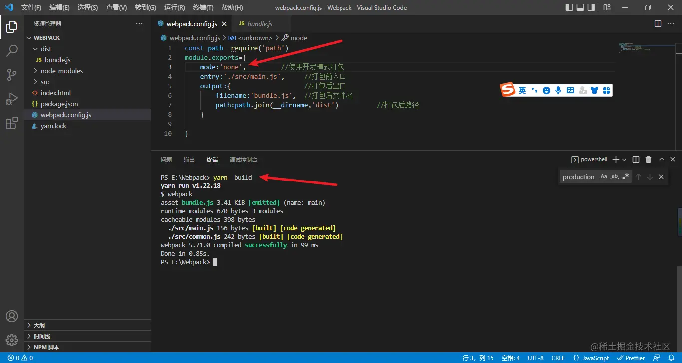682x363 pixels.
Task: Focus the terminal find input 'production'
Action: click(x=579, y=177)
